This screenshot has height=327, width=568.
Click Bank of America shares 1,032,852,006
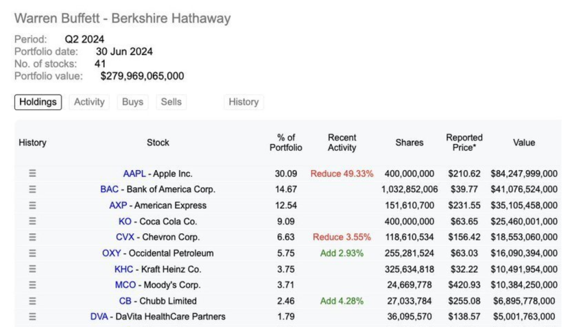click(409, 189)
